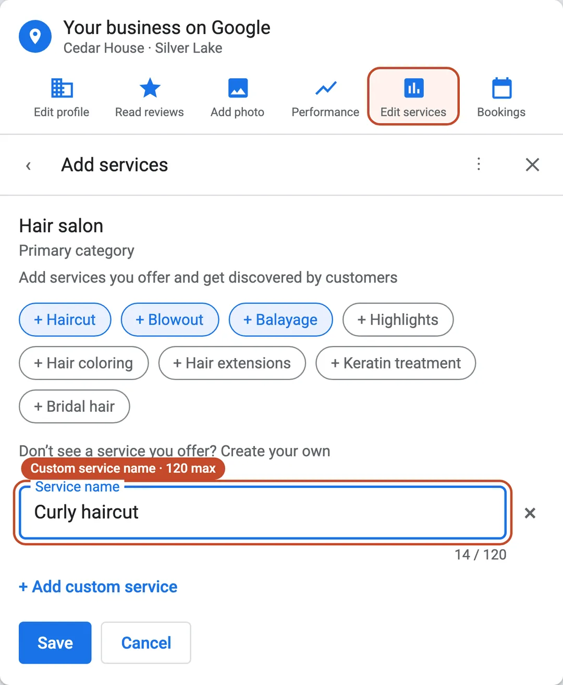The height and width of the screenshot is (685, 563).
Task: Save the added services
Action: point(55,643)
